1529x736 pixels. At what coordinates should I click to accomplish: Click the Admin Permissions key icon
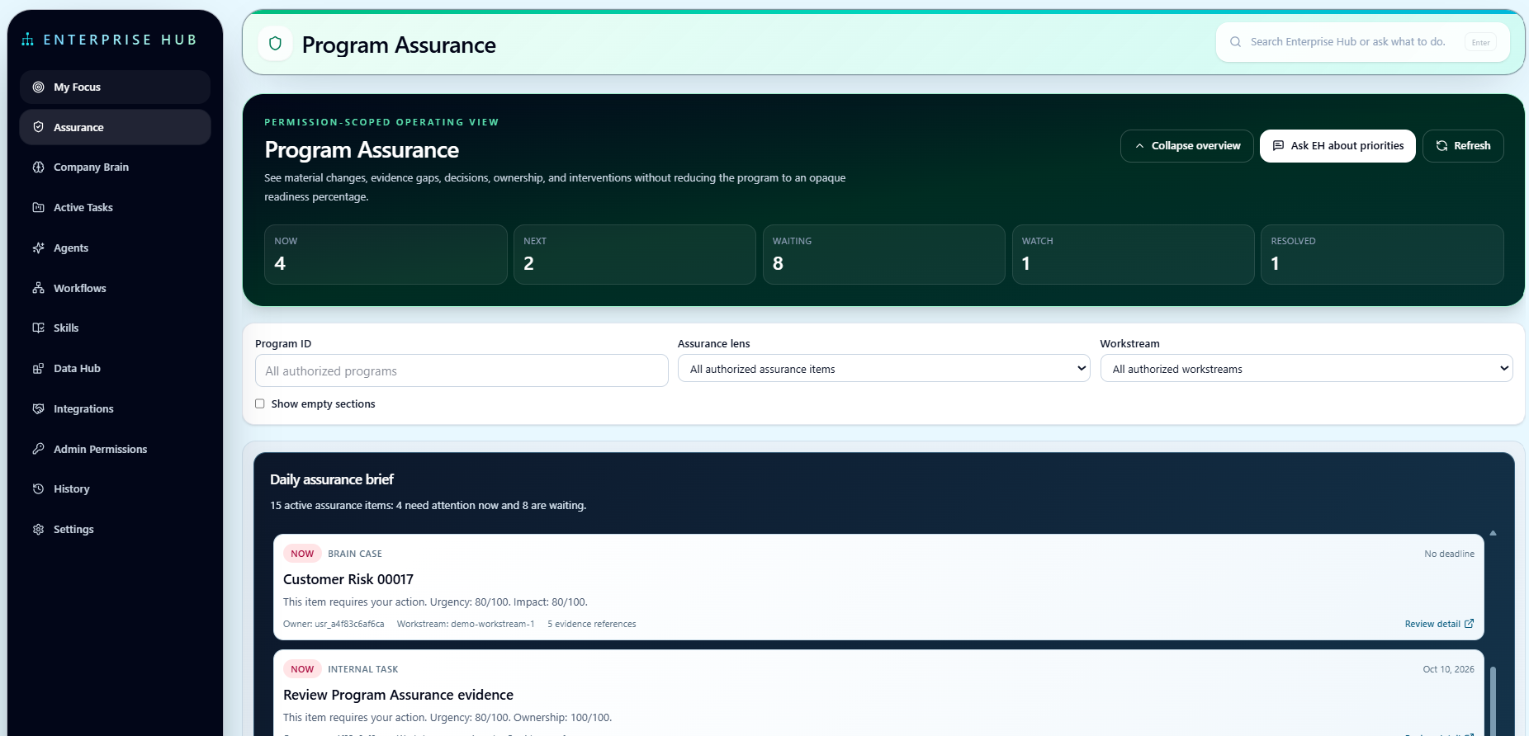click(38, 449)
